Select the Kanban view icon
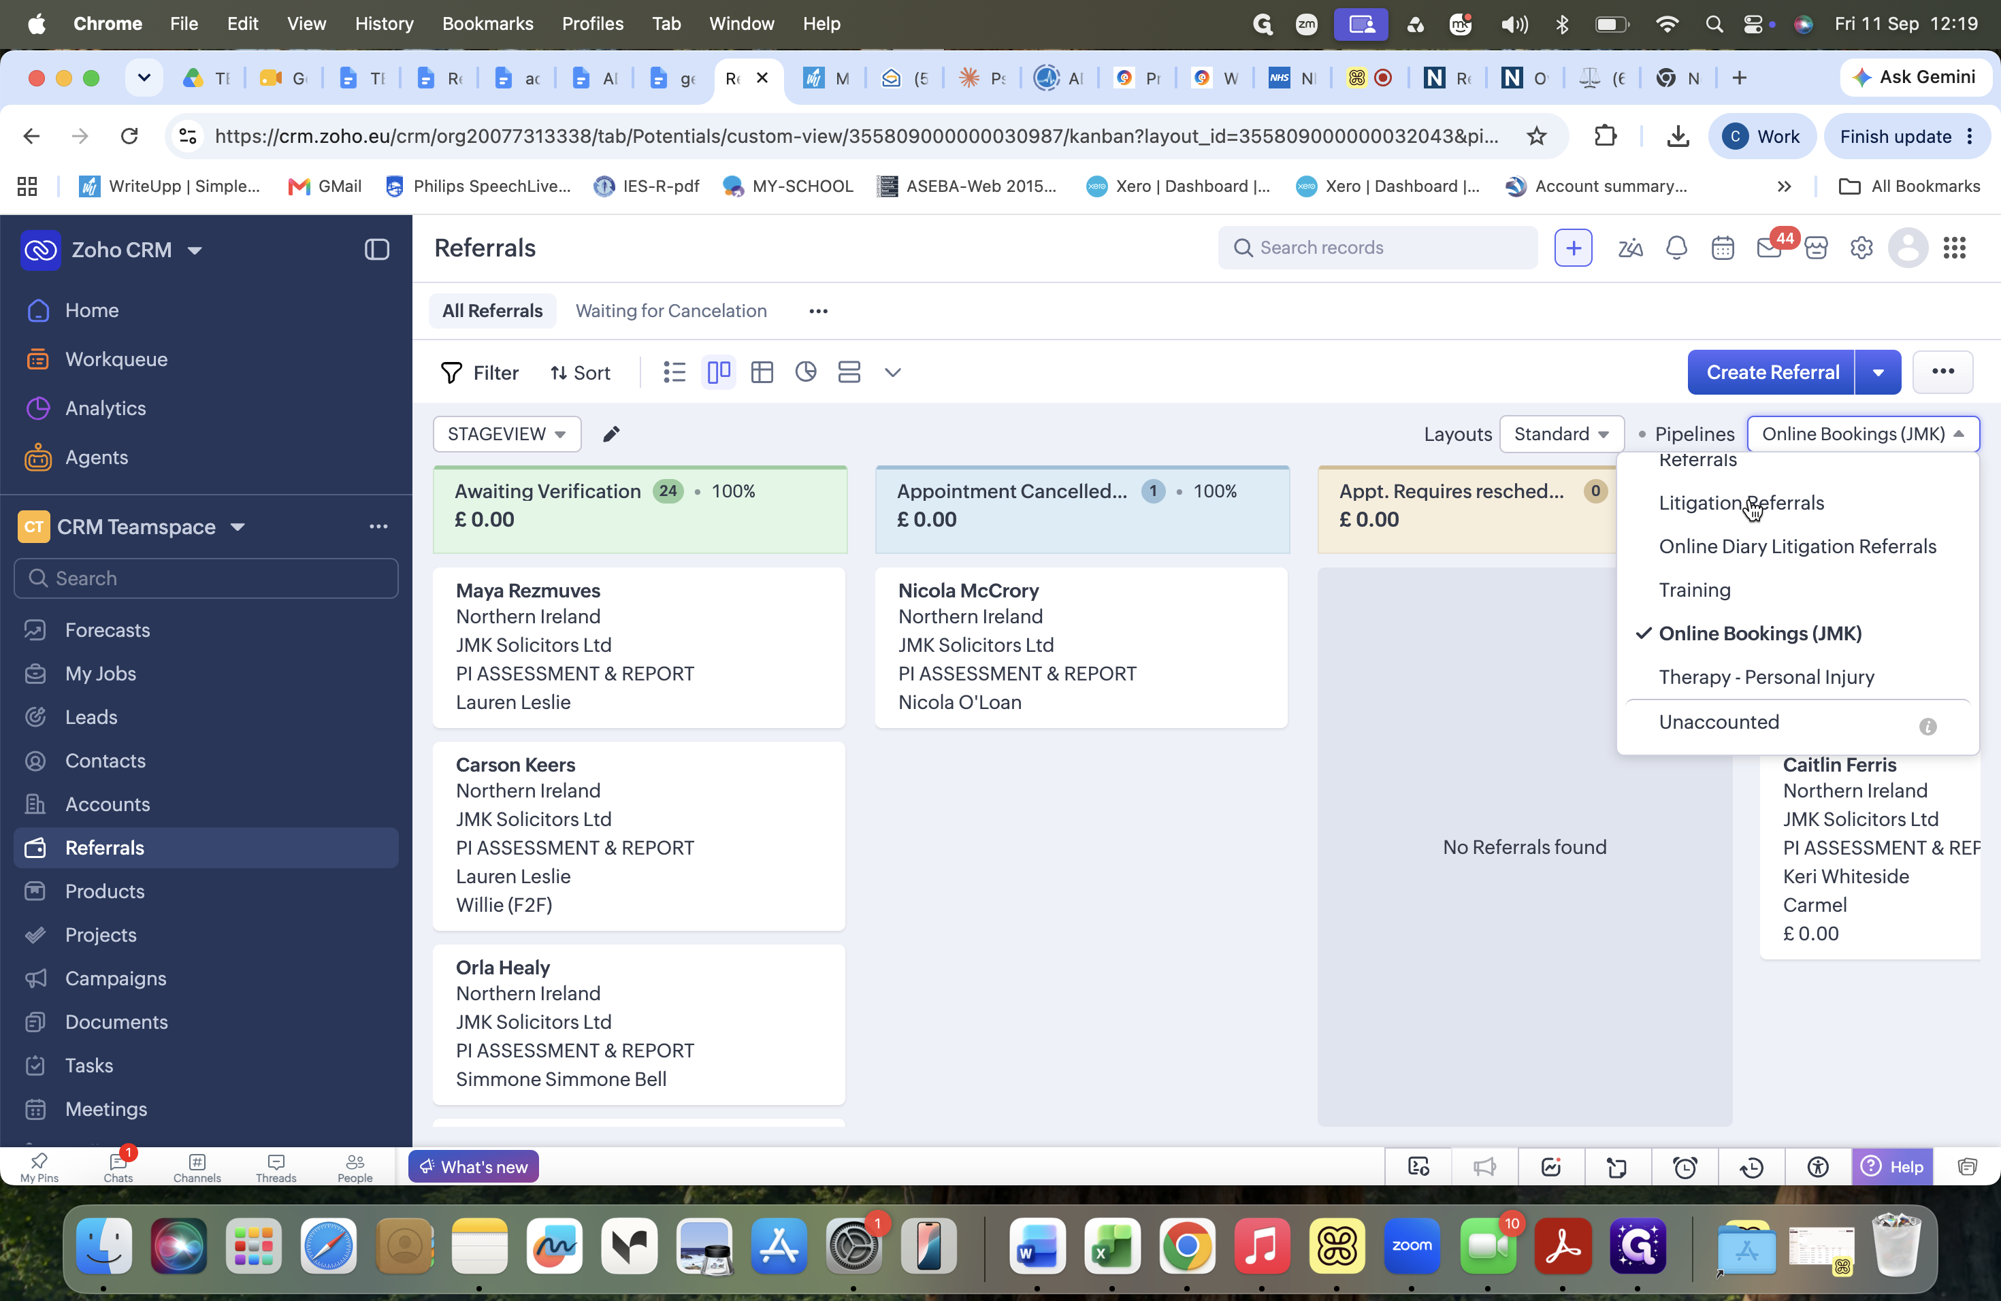Viewport: 2001px width, 1301px height. point(718,372)
